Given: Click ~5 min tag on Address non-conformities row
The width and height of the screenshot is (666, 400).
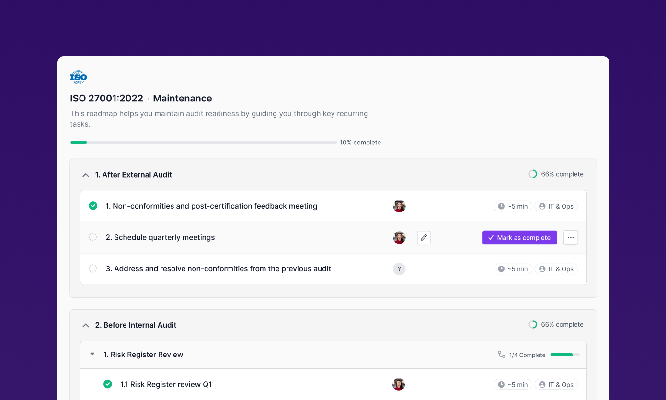Looking at the screenshot, I should 513,269.
